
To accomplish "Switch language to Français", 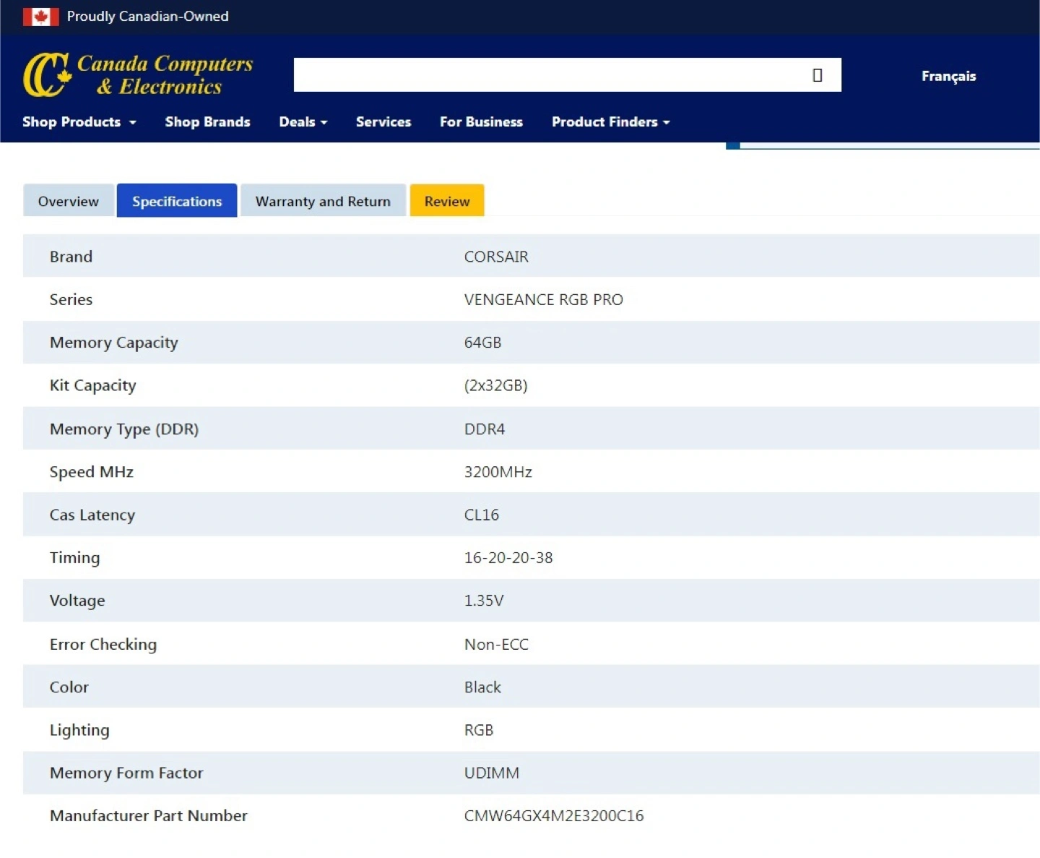I will (948, 76).
